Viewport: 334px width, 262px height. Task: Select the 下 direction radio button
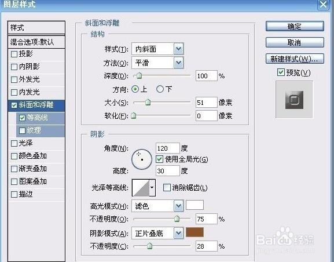point(160,89)
